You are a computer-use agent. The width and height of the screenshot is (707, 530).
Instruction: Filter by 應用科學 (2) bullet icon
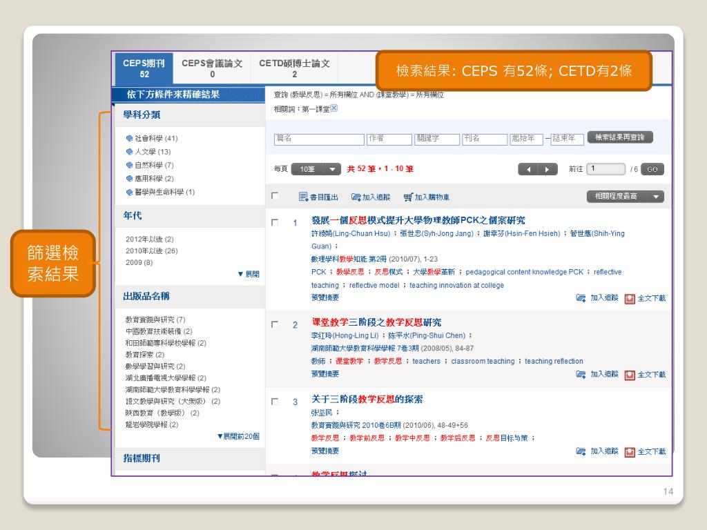[129, 179]
